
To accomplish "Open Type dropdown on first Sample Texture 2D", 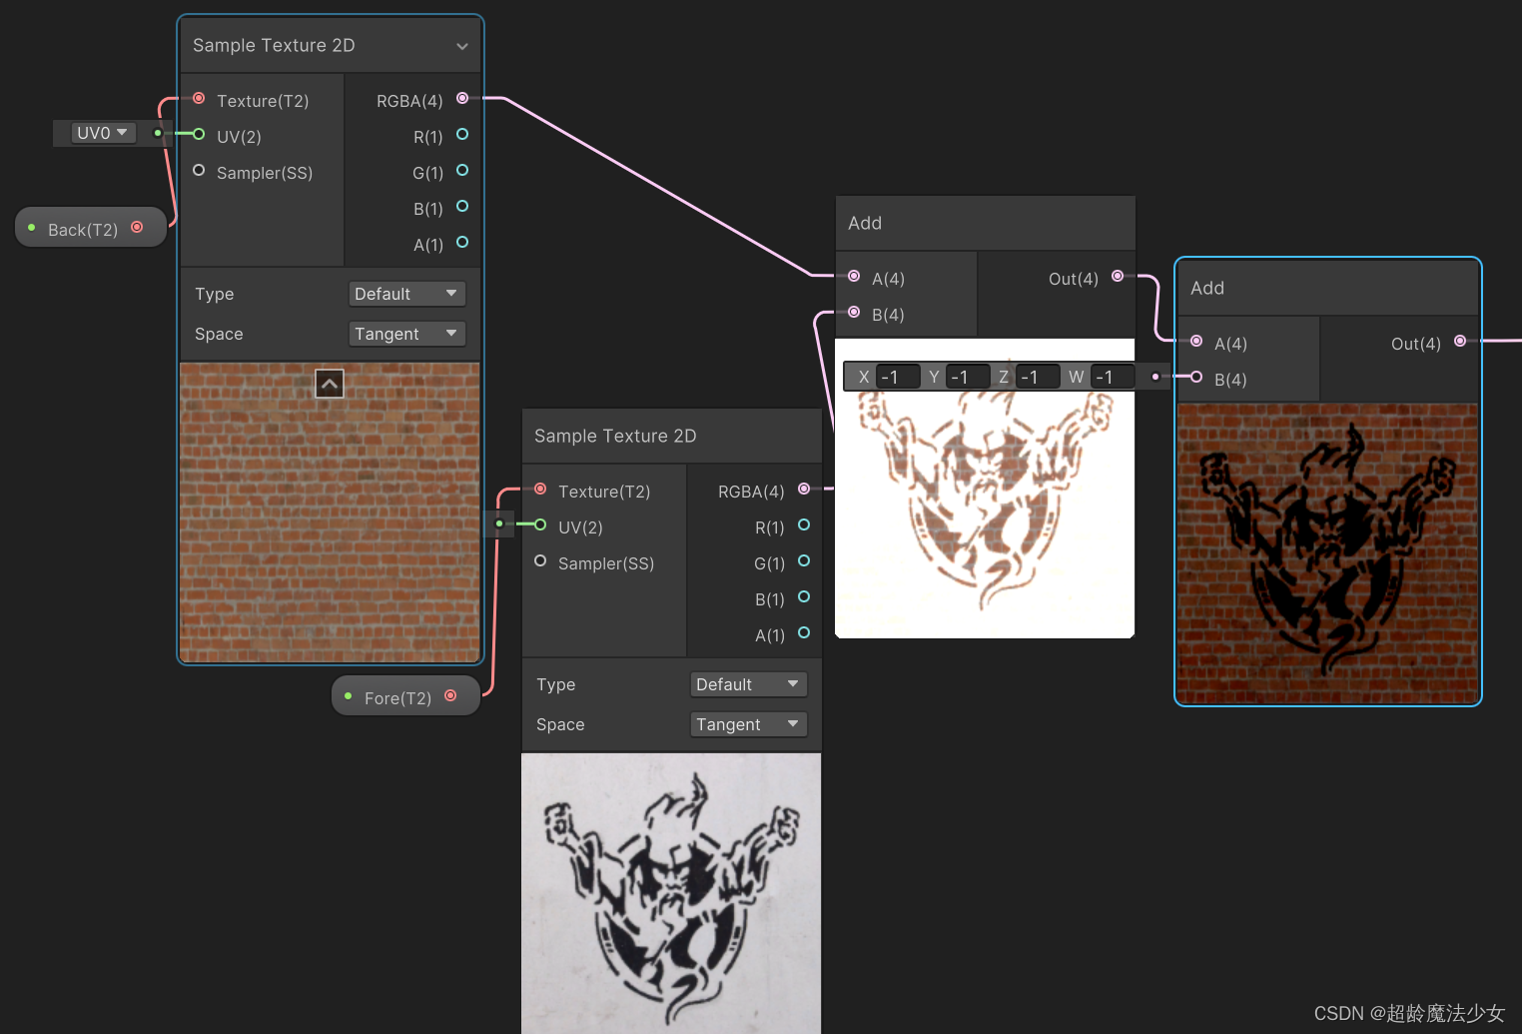I will 406,294.
